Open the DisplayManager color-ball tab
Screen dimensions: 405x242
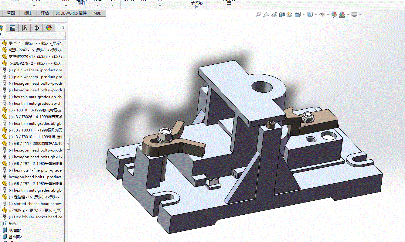click(x=49, y=28)
